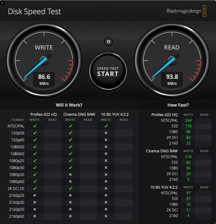Click cross icon for 2160p60 10 Bit YUV write
This screenshot has width=216, height=224.
[106, 216]
